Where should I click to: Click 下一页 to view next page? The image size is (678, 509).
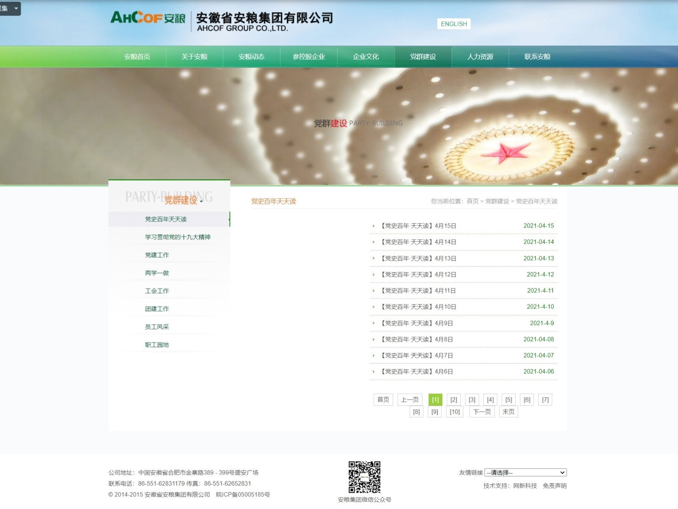482,412
